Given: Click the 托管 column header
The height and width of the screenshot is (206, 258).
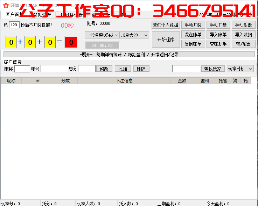Looking at the screenshot, I should [x=223, y=81].
